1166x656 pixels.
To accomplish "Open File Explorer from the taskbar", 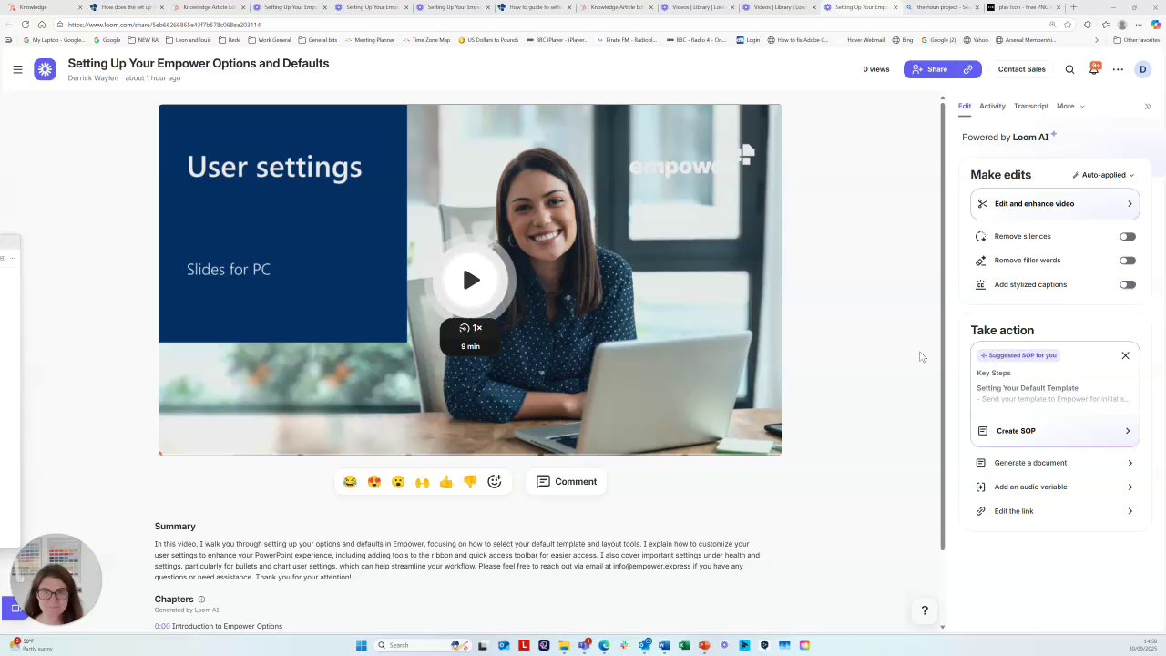I will coord(564,645).
